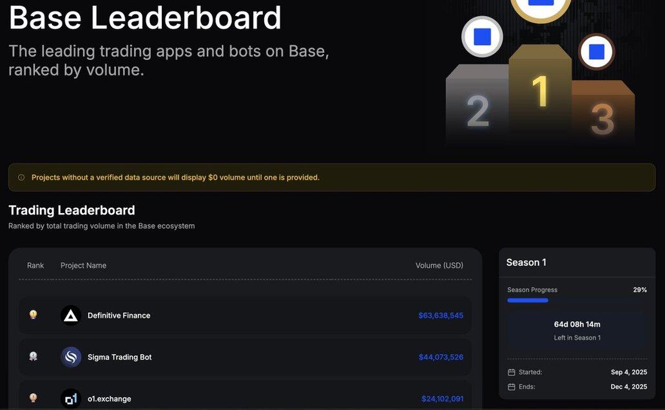Open the o1.exchange project link
This screenshot has height=410, width=665.
click(109, 399)
